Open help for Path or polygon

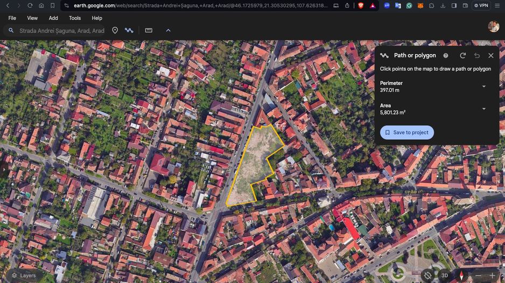click(x=445, y=55)
